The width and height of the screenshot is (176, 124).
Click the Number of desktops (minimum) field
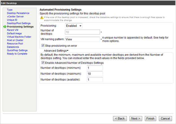click(95, 68)
